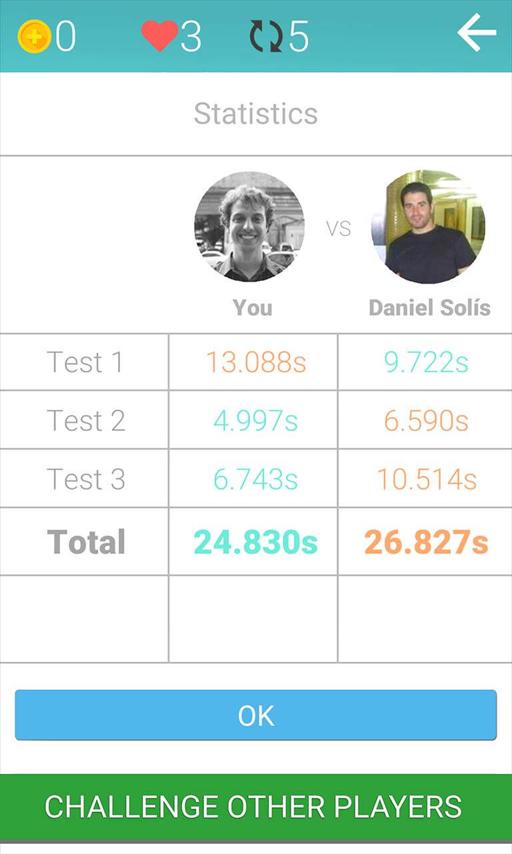Open Daniel Solís profile photo

428,227
